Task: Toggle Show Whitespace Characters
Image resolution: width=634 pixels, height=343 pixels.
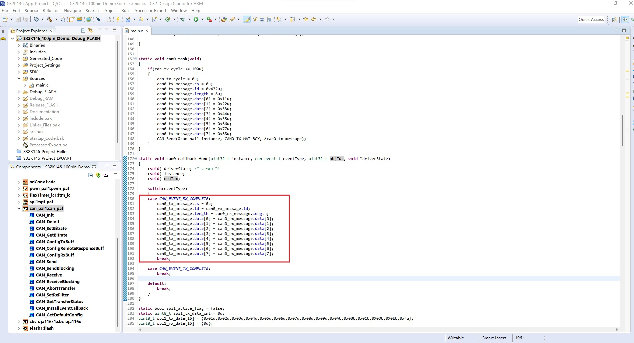Action: pos(269,19)
